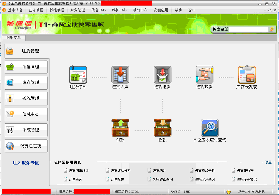Open 单位应收应付查询 query icon

pos(210,128)
